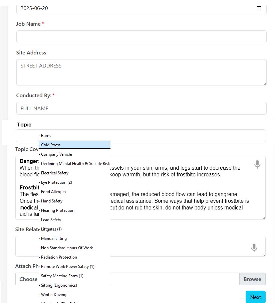275x303 pixels.
Task: Focus the Job Name input field
Action: [142, 37]
